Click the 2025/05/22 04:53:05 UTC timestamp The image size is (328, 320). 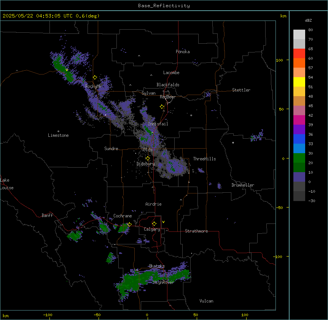coord(38,16)
